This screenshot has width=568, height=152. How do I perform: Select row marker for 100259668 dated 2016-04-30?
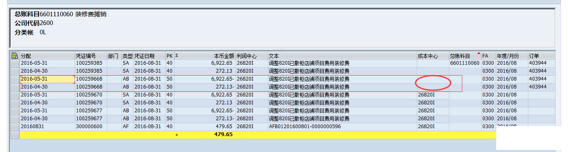pos(15,87)
